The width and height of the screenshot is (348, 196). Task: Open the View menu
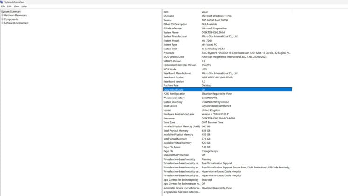(x=16, y=7)
